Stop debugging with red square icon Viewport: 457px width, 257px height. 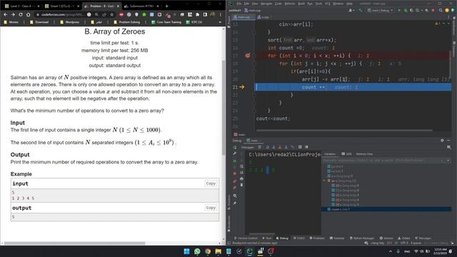(x=235, y=173)
